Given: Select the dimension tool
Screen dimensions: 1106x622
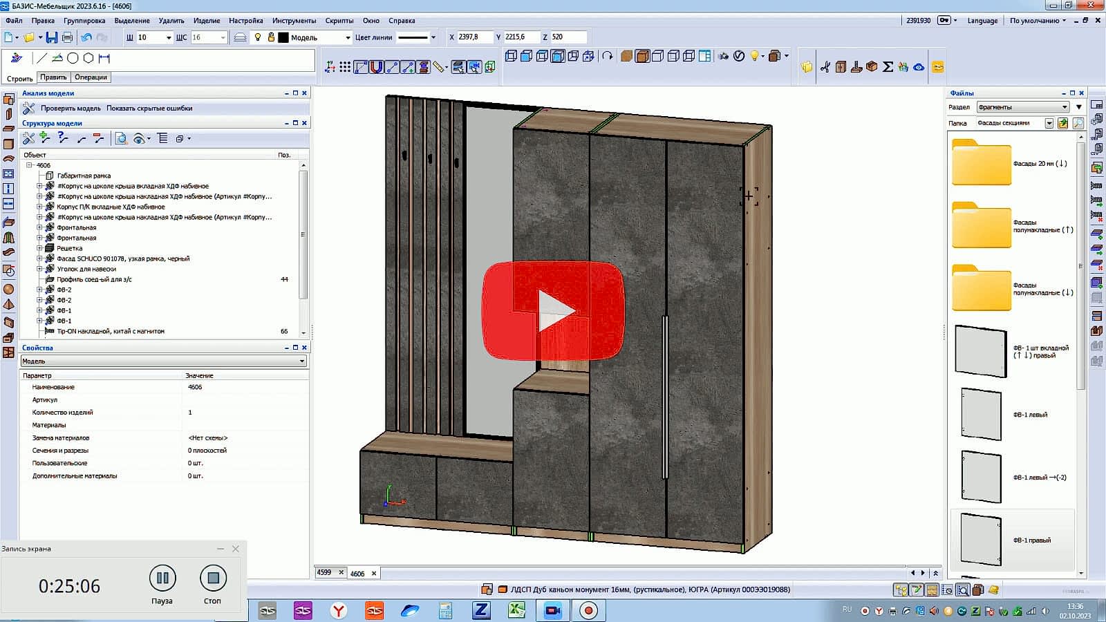Looking at the screenshot, I should coord(104,58).
